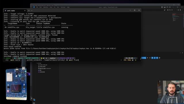
Task: Open the Terminal menu in VS Code
Action: click(63, 7)
